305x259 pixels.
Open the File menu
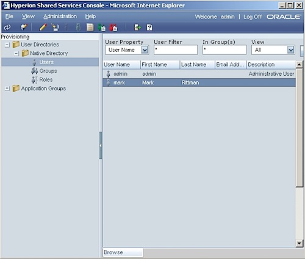[9, 16]
